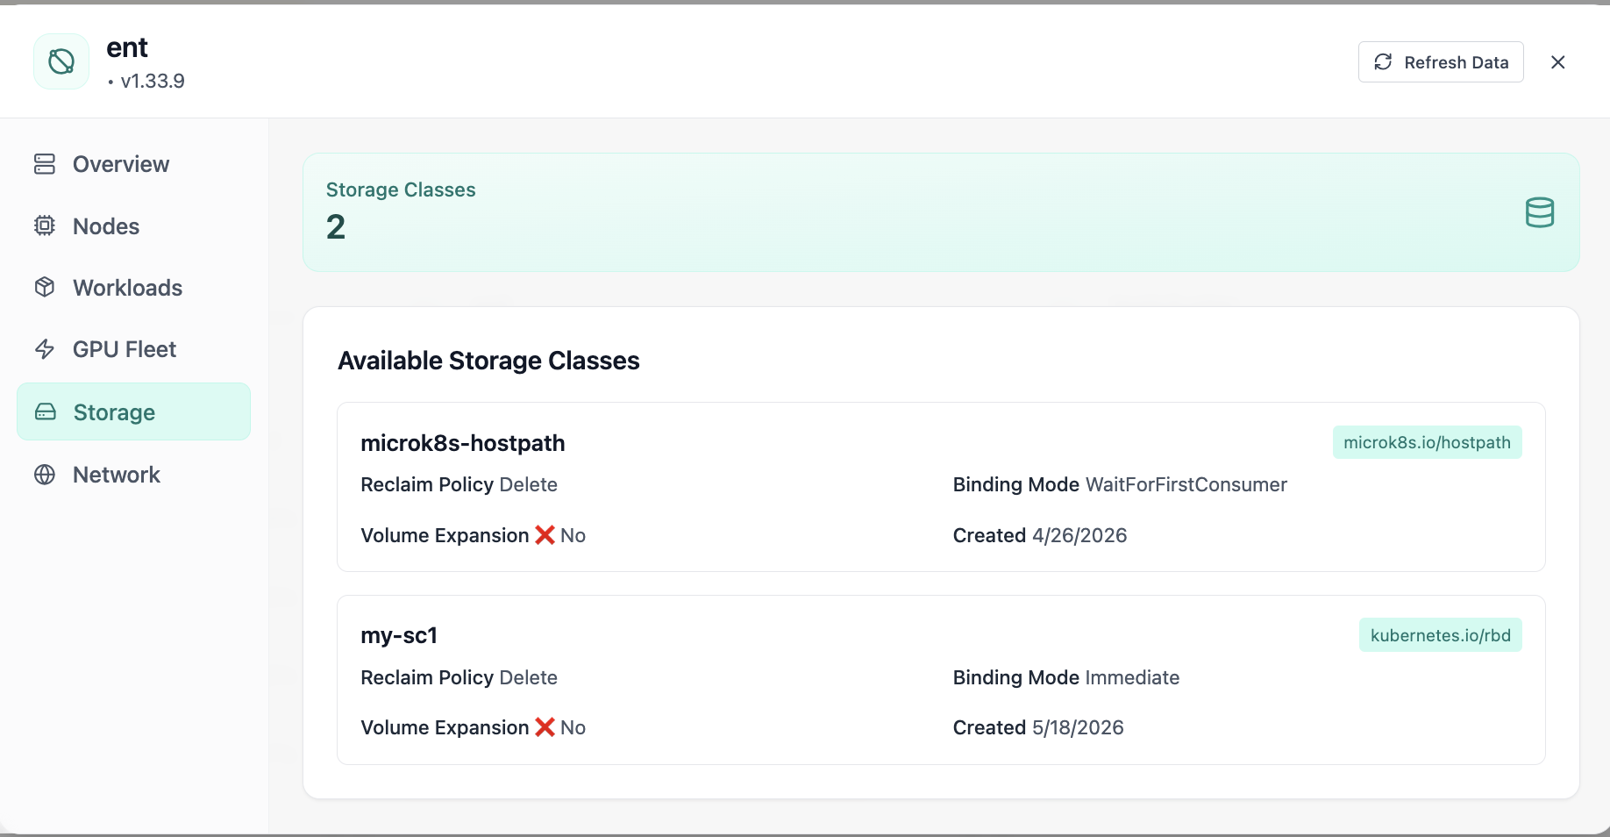Open the Overview section
Viewport: 1610px width, 837px height.
point(134,164)
